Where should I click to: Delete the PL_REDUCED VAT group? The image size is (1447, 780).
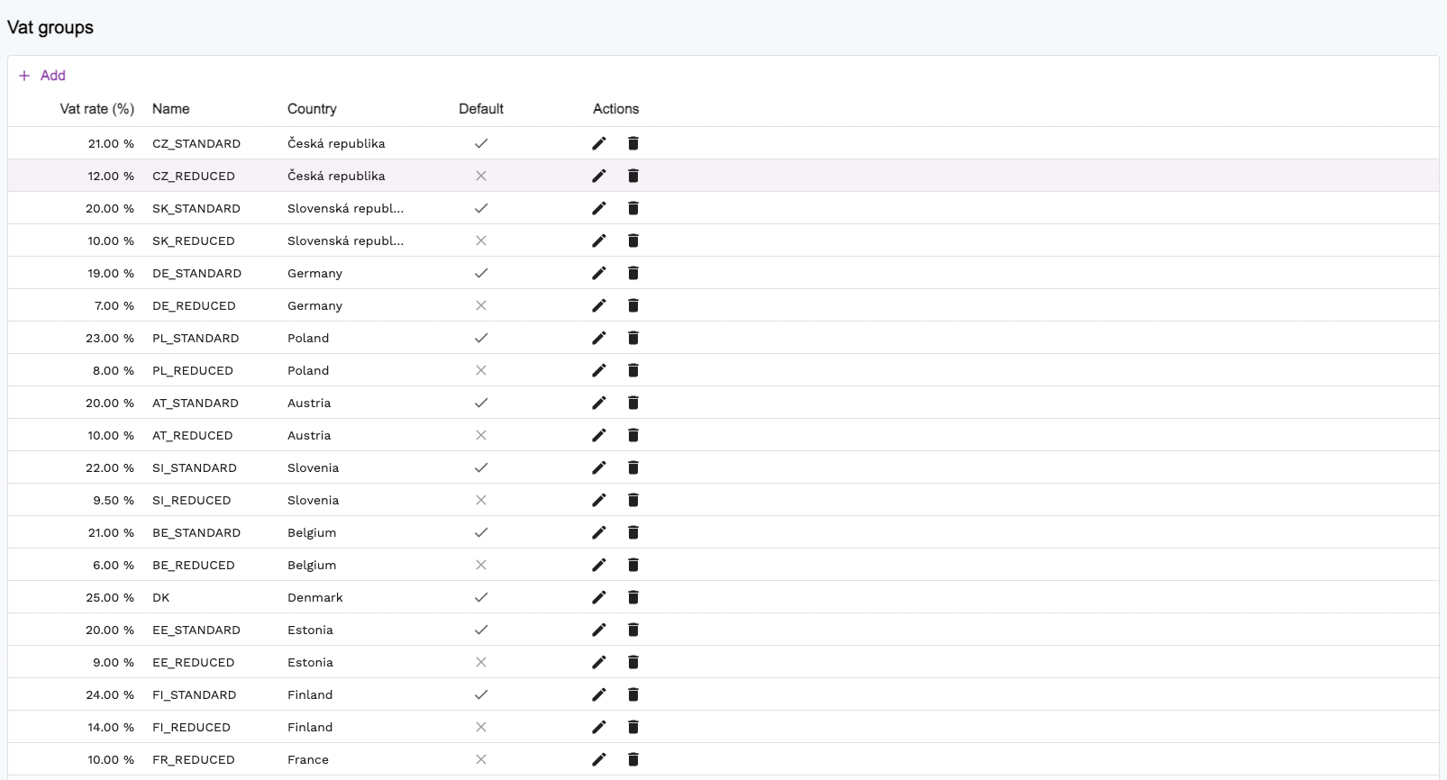(633, 370)
